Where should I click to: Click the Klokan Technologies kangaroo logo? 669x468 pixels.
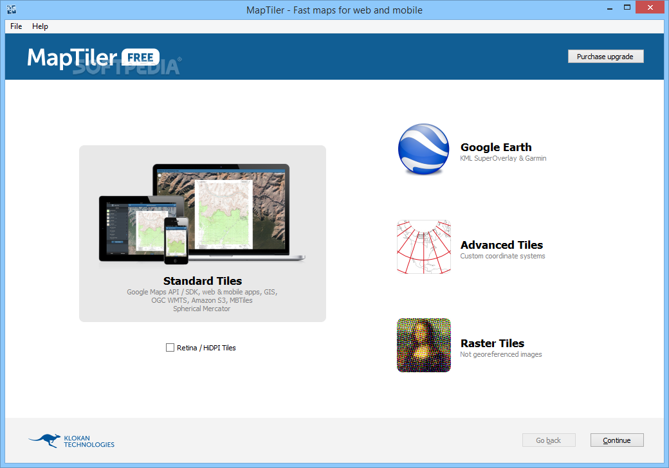71,441
